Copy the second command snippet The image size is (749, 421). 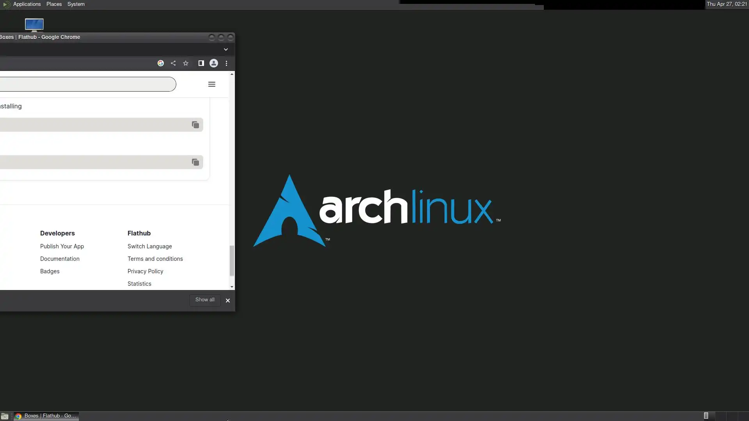(195, 162)
